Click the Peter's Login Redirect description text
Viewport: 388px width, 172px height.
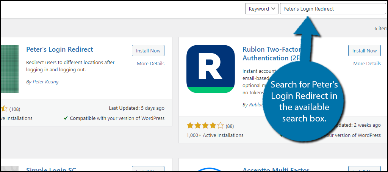coord(70,66)
